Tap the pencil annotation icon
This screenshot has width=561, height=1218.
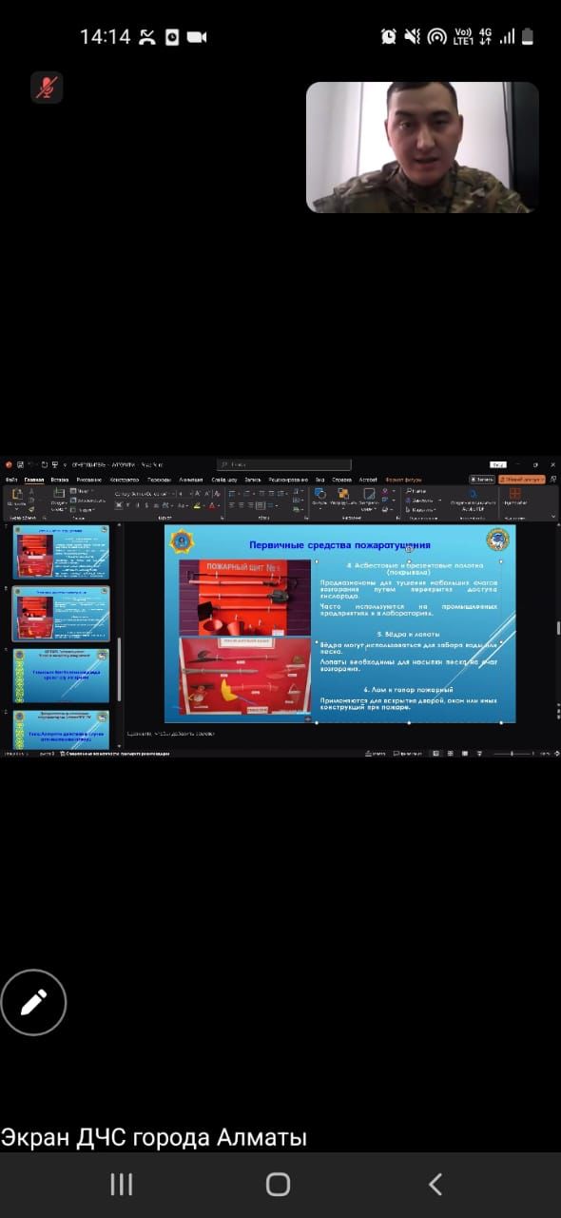33,1002
